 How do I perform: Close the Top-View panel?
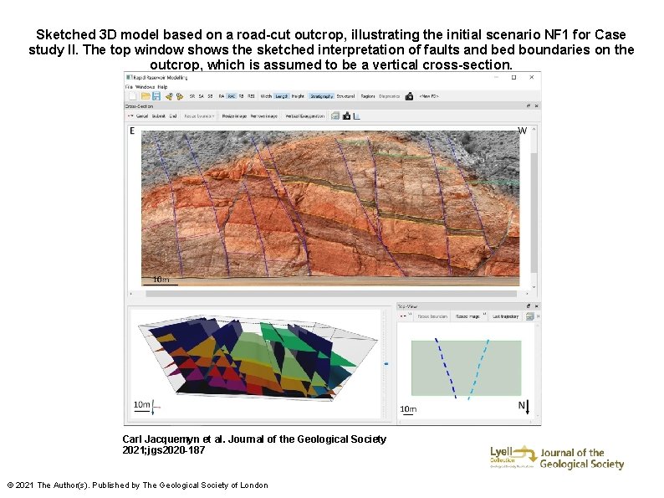pyautogui.click(x=537, y=306)
